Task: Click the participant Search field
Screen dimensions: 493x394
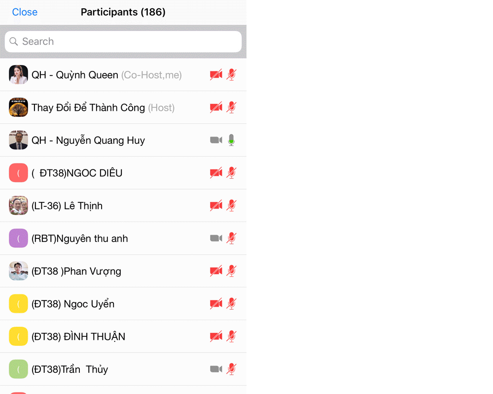Action: click(123, 42)
